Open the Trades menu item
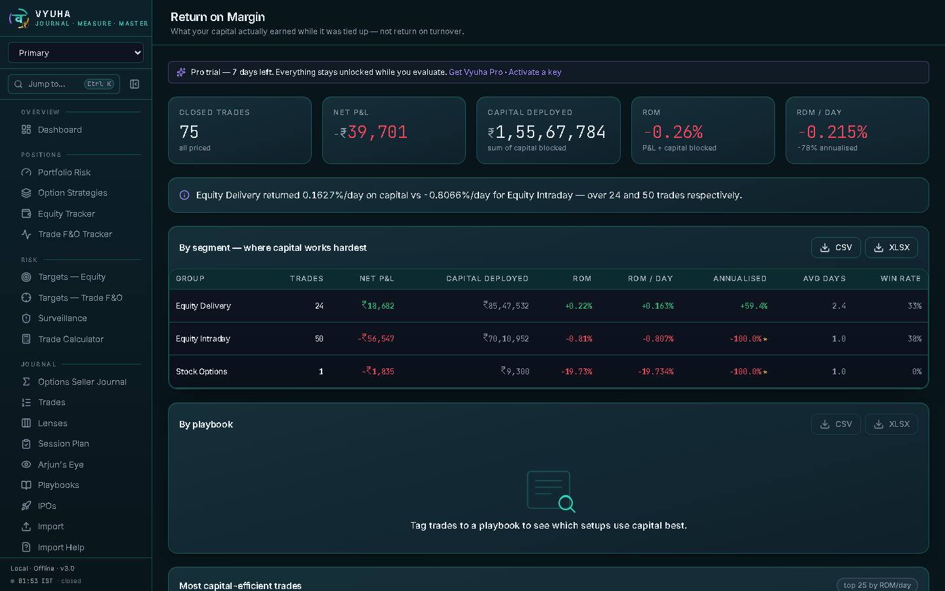Screen dimensions: 945x591 75,403
